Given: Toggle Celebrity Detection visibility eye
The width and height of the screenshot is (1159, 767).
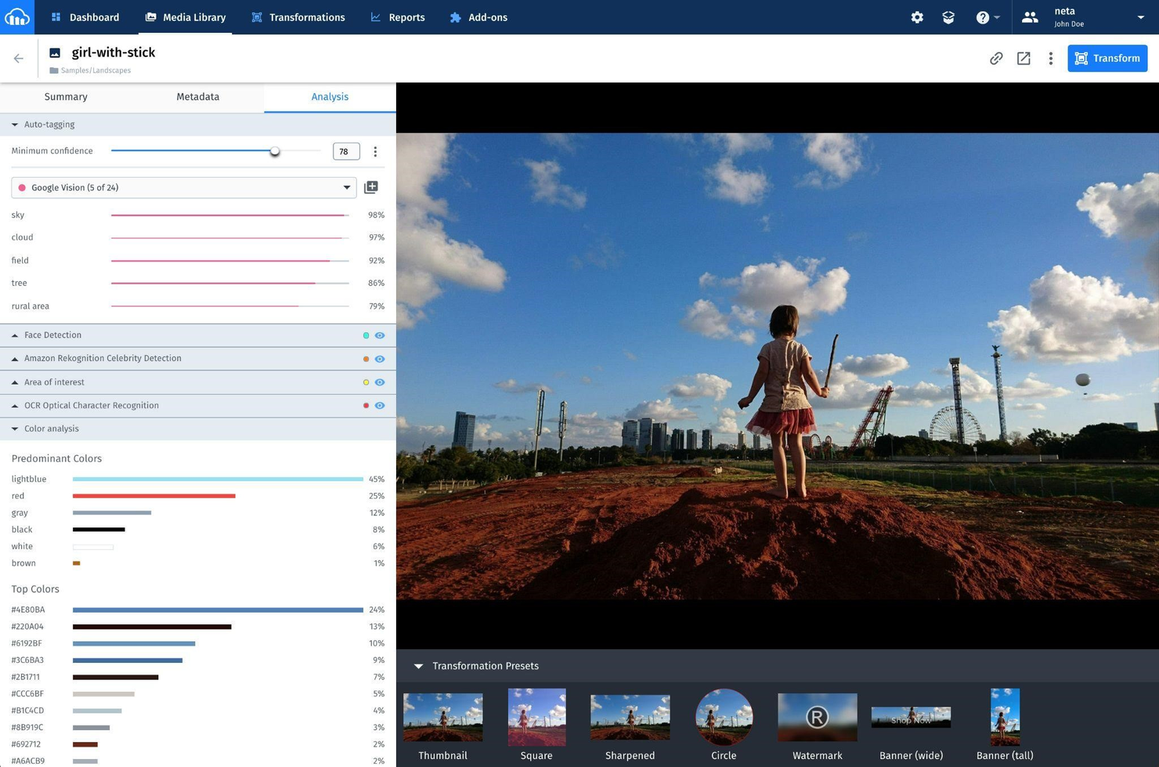Looking at the screenshot, I should pos(380,359).
